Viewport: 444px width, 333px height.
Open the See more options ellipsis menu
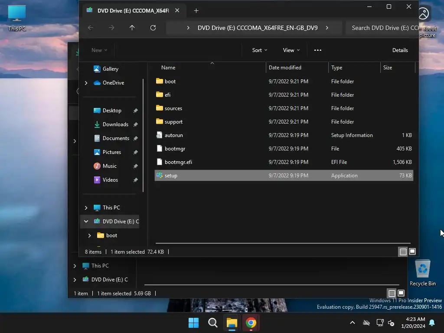[318, 50]
